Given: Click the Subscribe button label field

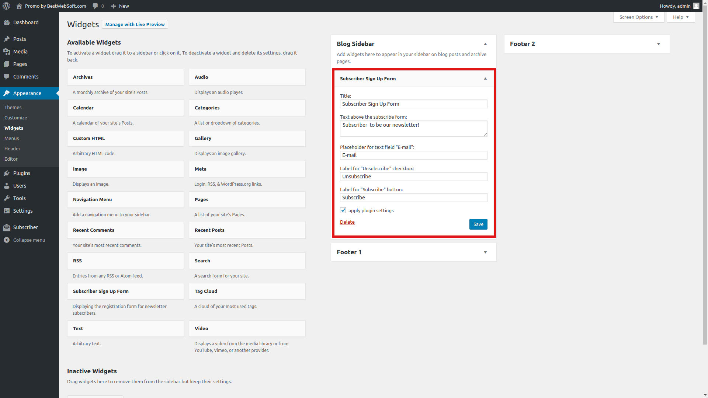Looking at the screenshot, I should tap(413, 198).
